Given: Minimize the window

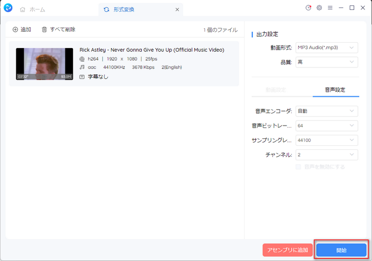Looking at the screenshot, I should [341, 8].
